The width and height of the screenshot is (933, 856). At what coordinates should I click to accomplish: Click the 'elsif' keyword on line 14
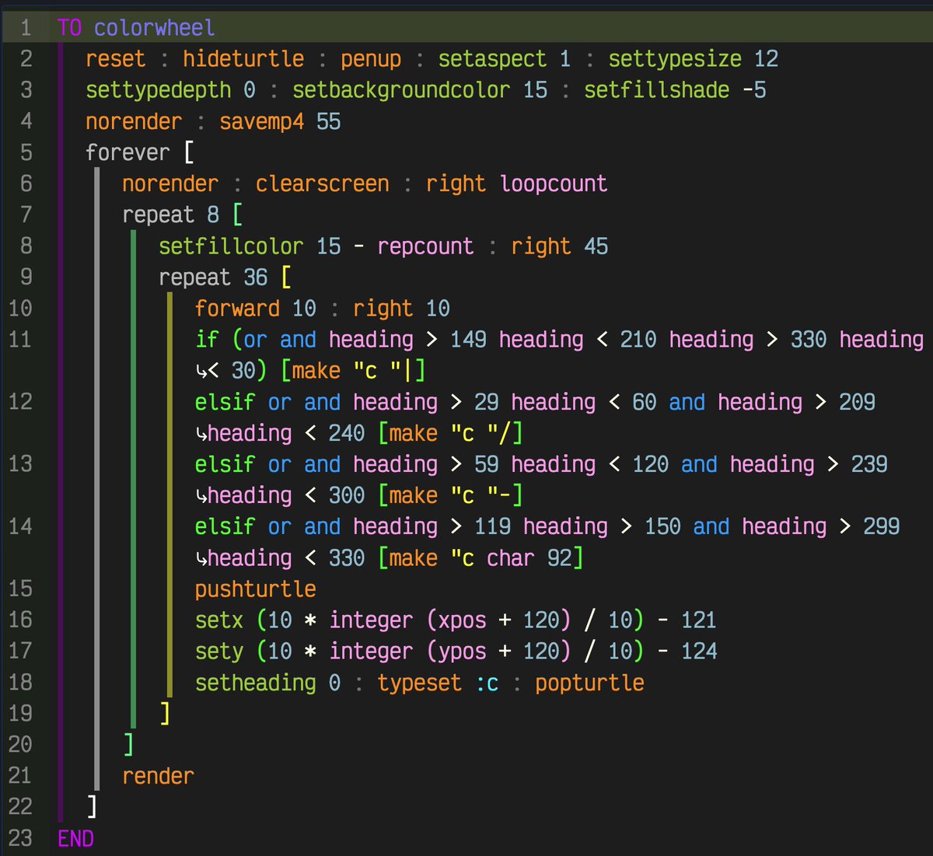[225, 526]
